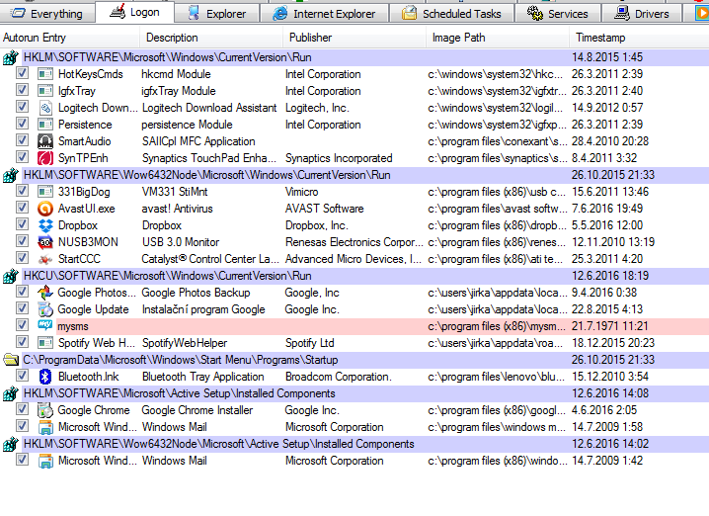Sort by the Timestamp column header
Image resolution: width=709 pixels, height=516 pixels.
639,38
